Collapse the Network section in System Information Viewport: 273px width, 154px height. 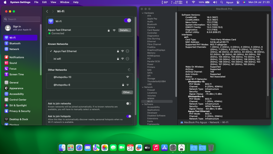pyautogui.click(x=143, y=87)
